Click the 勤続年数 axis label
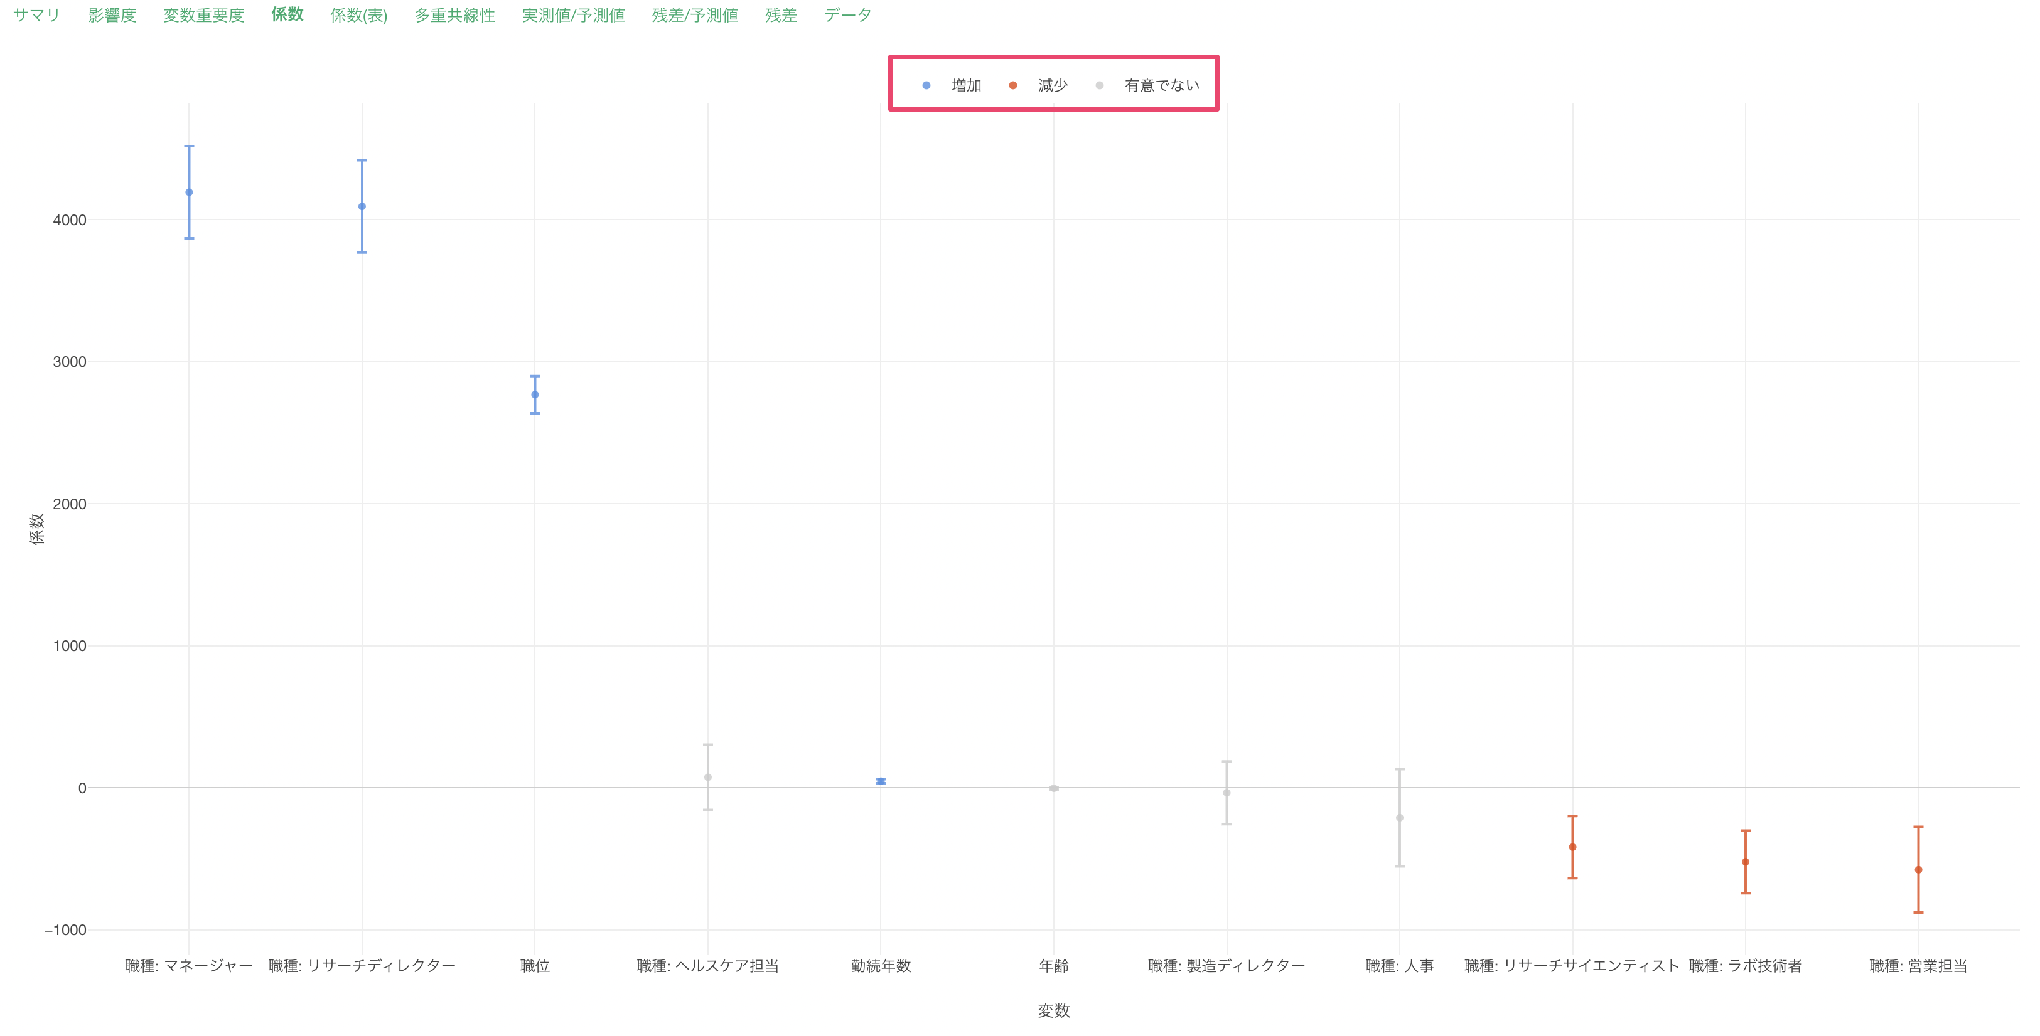The height and width of the screenshot is (1036, 2040). pyautogui.click(x=881, y=966)
